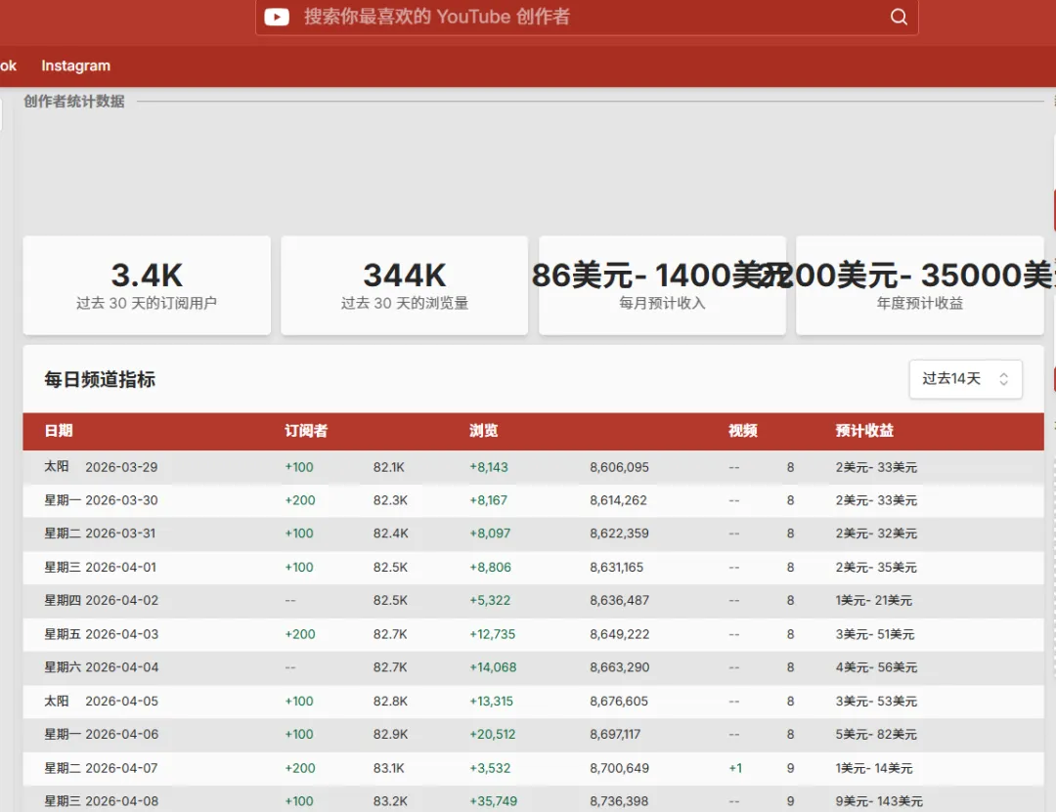Select the 344K views stat card
The width and height of the screenshot is (1056, 812).
(x=404, y=285)
